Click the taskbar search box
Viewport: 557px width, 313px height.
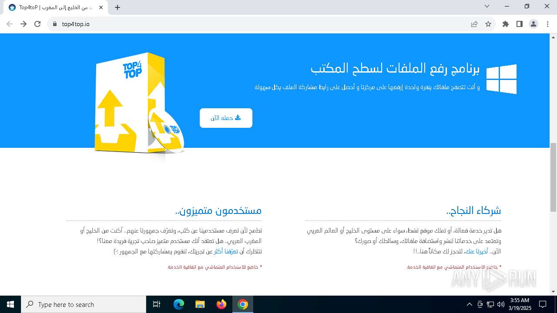tap(84, 304)
